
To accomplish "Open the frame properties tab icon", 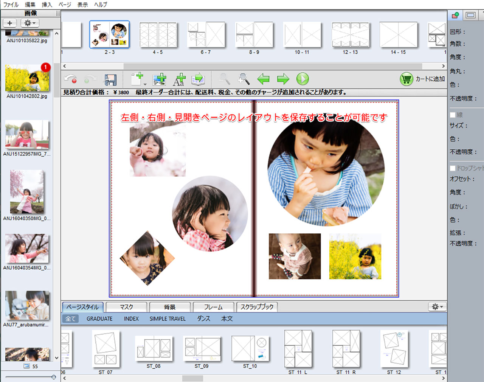I will tap(471, 15).
